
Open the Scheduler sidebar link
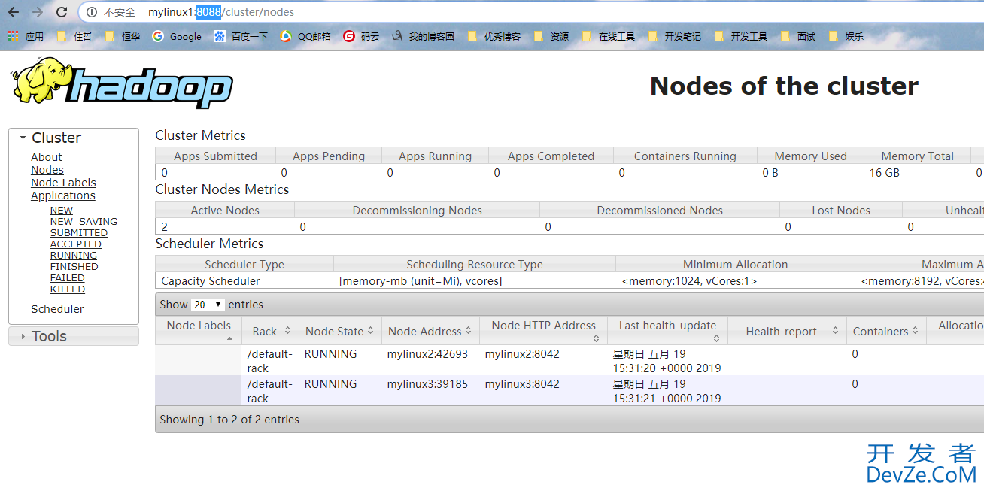(x=57, y=309)
